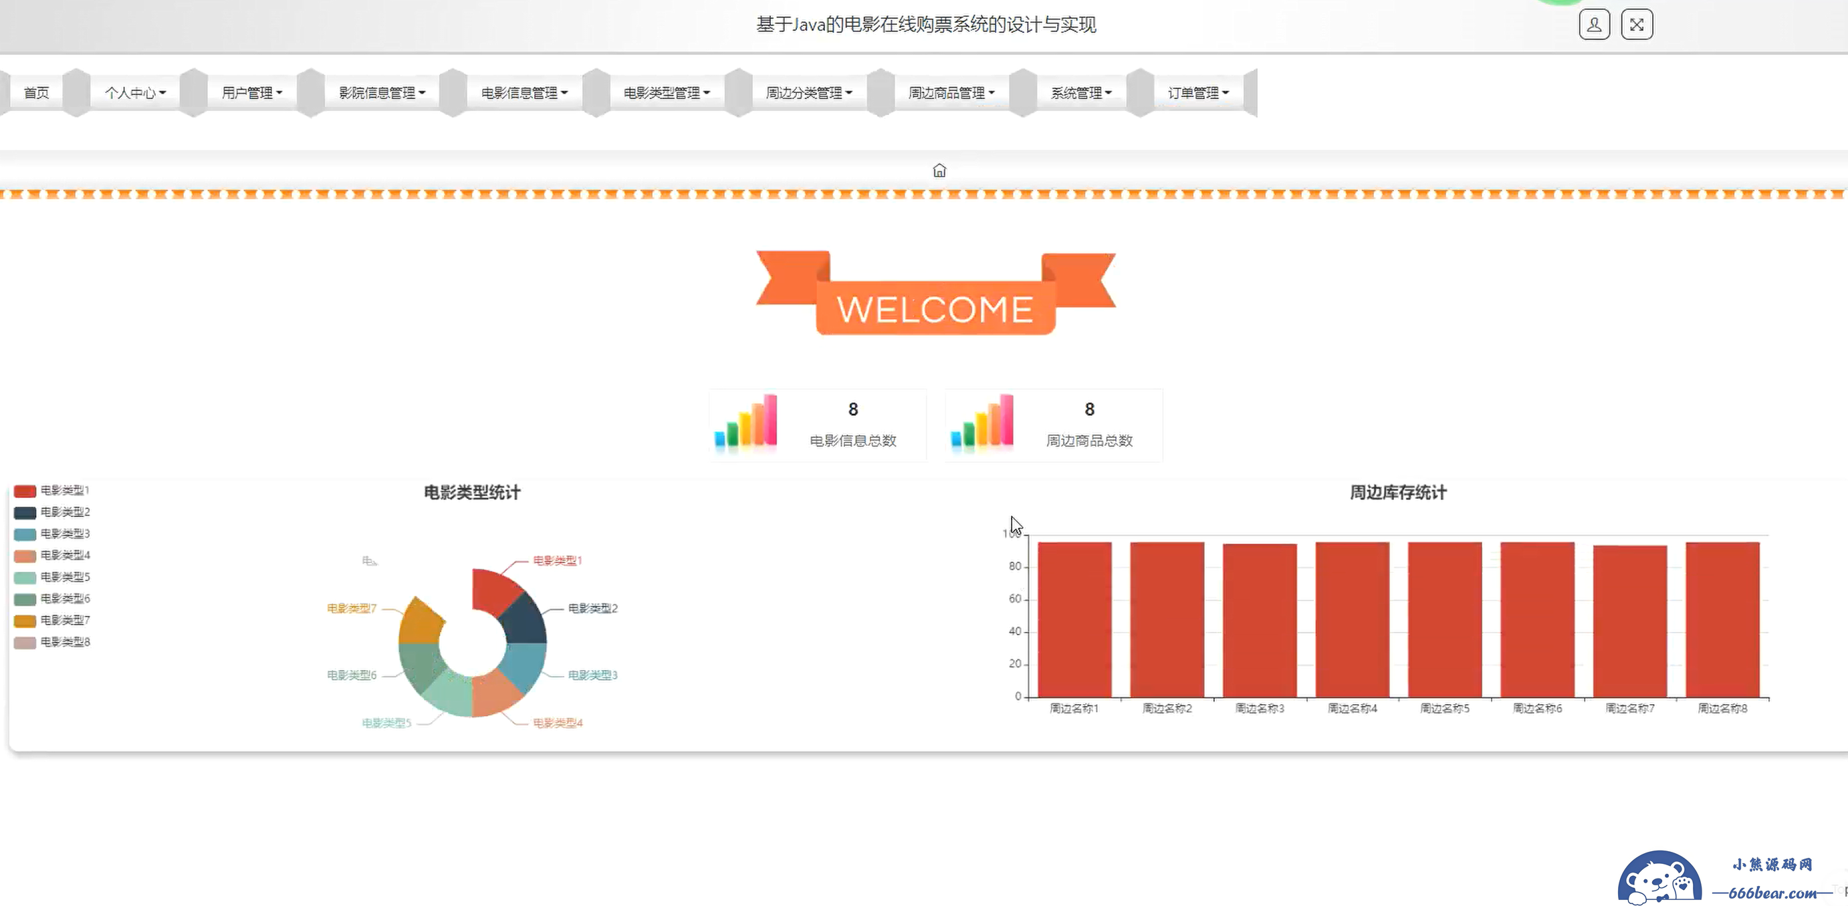Click the 电影信息总数 label

pos(853,441)
